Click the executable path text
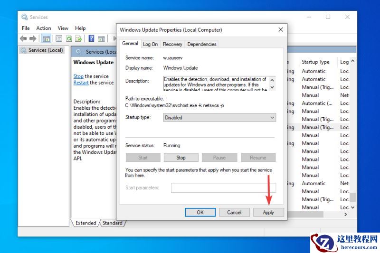380x253 pixels. tap(174, 105)
